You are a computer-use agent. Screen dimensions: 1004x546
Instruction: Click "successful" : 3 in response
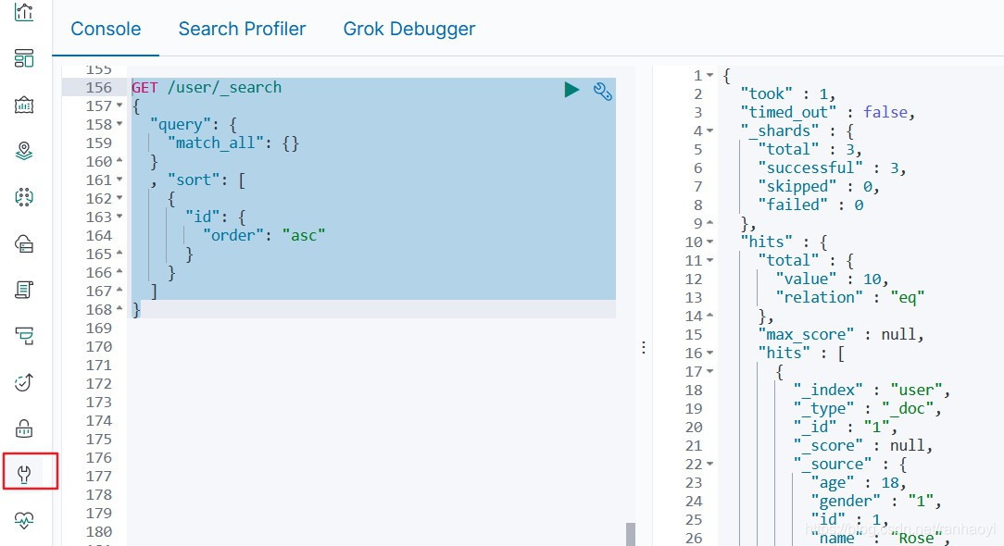pyautogui.click(x=832, y=168)
